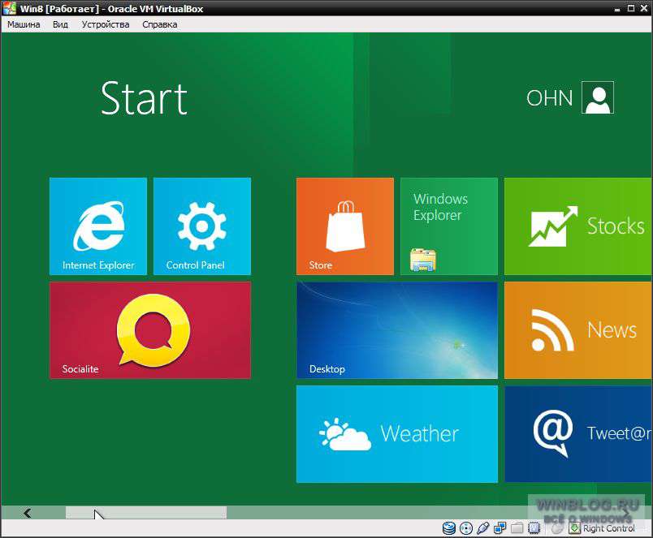Open the Internet Explorer tile
The width and height of the screenshot is (653, 538).
97,226
